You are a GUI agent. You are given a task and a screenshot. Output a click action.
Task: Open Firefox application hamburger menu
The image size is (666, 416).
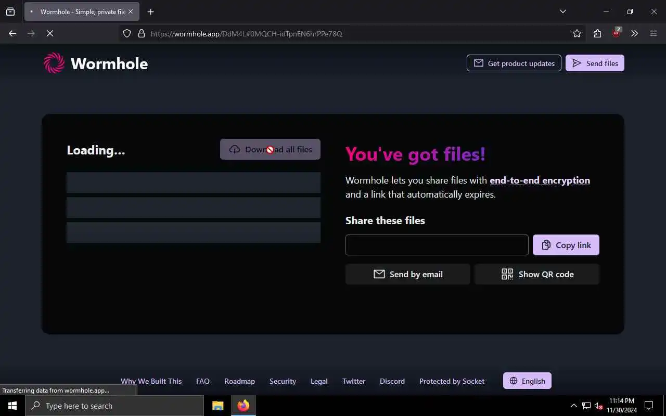pos(654,33)
